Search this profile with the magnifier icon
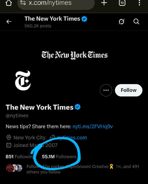 click(x=136, y=21)
